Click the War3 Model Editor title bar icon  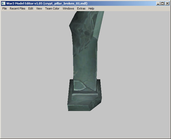coord(3,3)
